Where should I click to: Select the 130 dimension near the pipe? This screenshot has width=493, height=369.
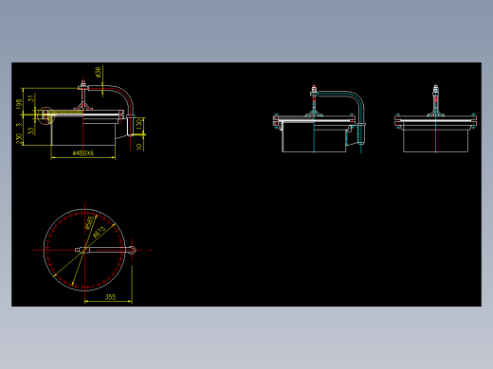(x=138, y=124)
